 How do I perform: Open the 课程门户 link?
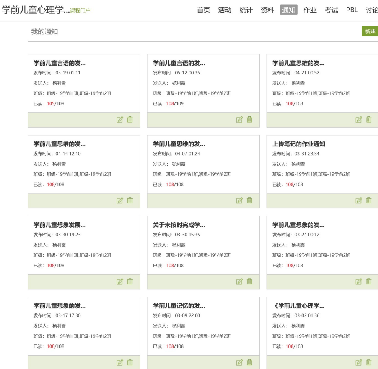pyautogui.click(x=80, y=11)
